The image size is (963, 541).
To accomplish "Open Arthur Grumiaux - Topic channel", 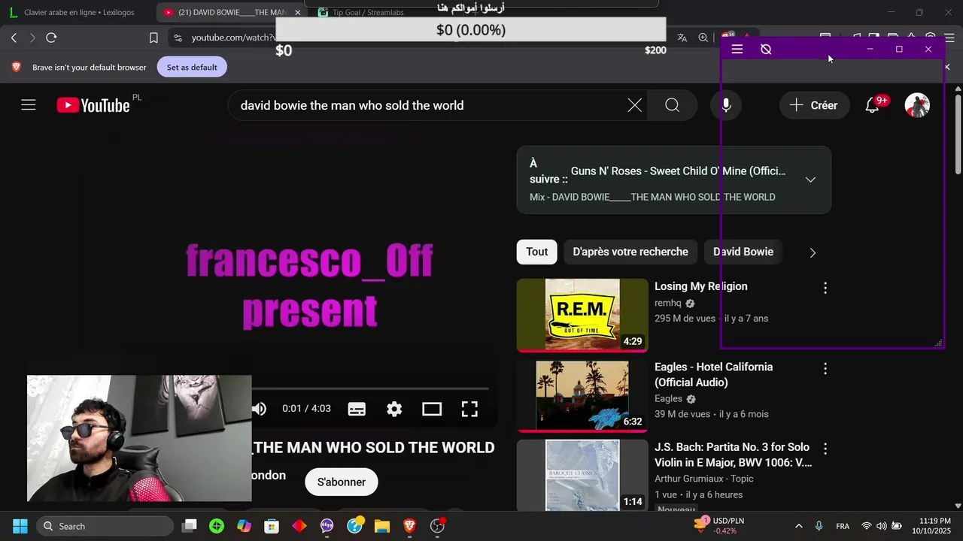I will click(703, 479).
